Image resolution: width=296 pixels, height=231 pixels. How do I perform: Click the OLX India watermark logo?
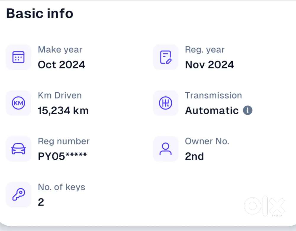(264, 206)
